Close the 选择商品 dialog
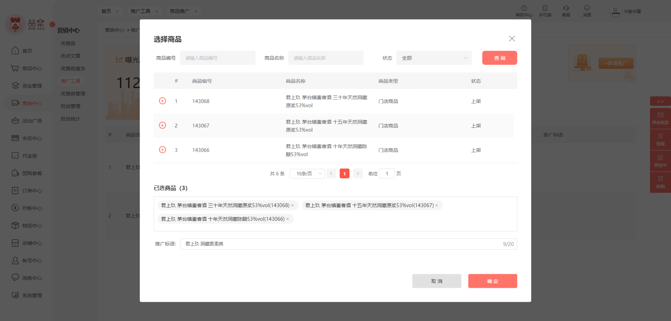671x321 pixels. tap(512, 39)
